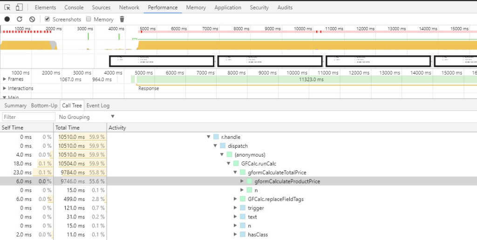Open the Elements tab
The width and height of the screenshot is (477, 240).
pos(45,7)
